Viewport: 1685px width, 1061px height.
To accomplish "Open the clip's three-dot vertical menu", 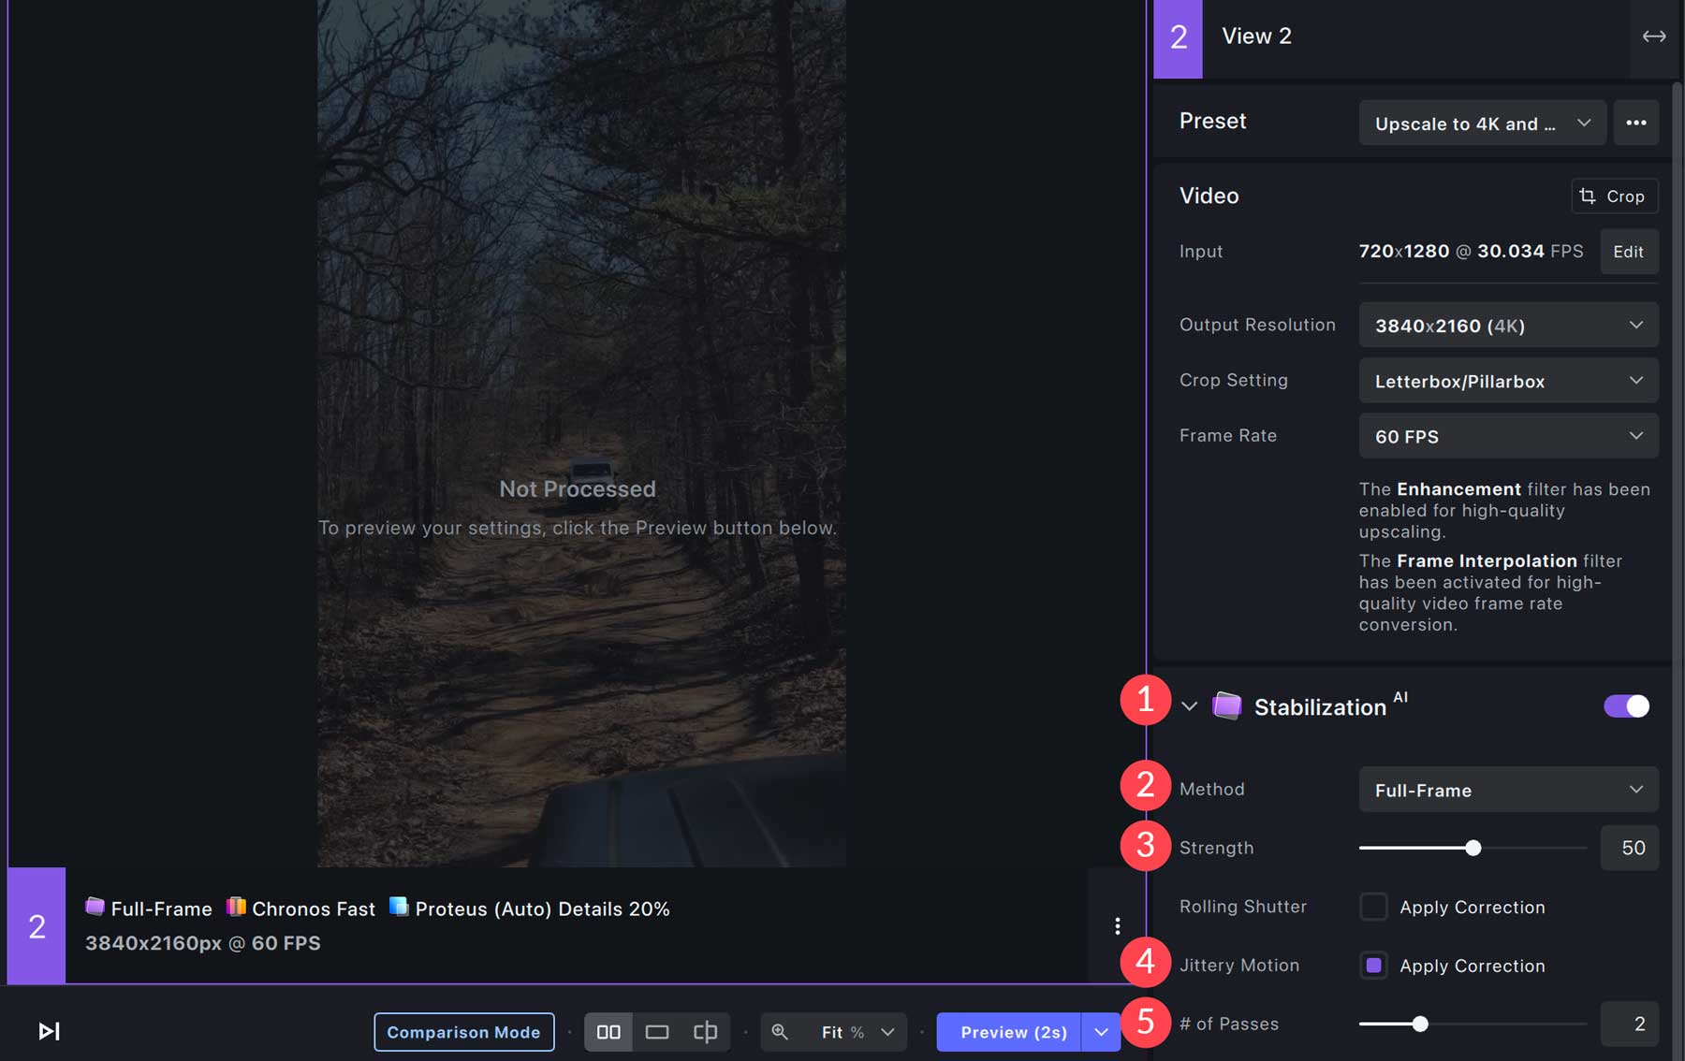I will [1116, 926].
